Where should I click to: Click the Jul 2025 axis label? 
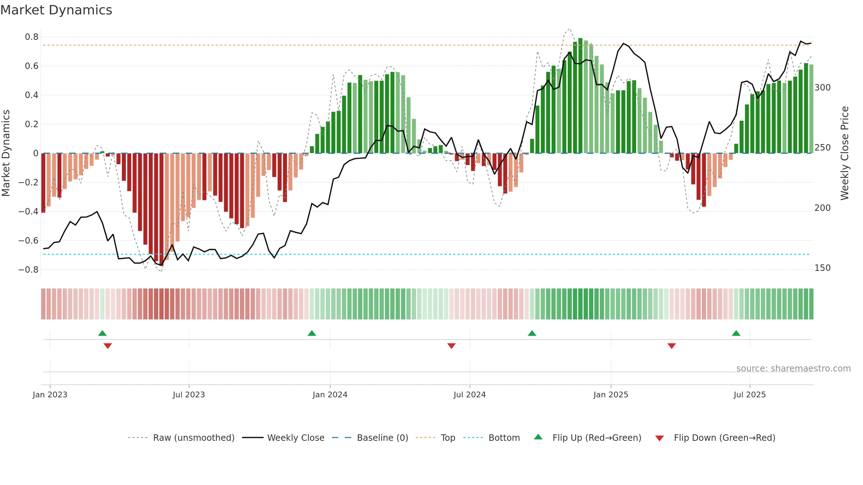(750, 394)
